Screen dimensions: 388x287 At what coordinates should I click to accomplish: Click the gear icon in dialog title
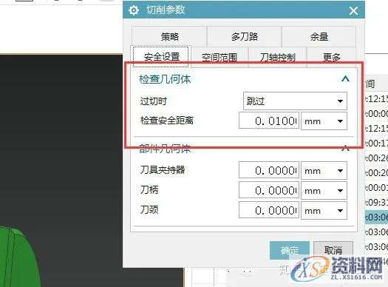click(x=134, y=10)
